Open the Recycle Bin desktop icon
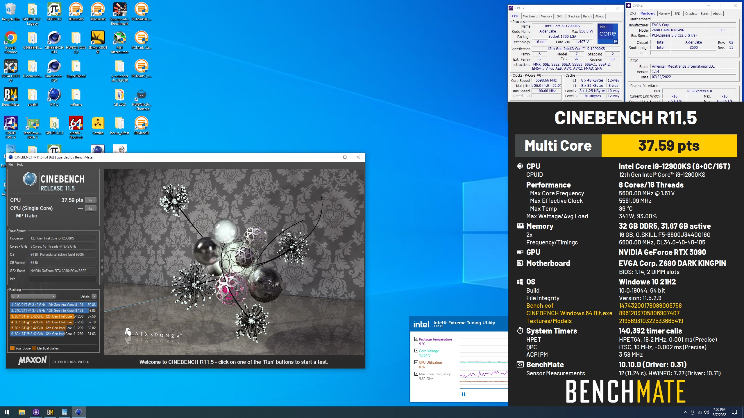744x418 pixels. click(x=11, y=12)
